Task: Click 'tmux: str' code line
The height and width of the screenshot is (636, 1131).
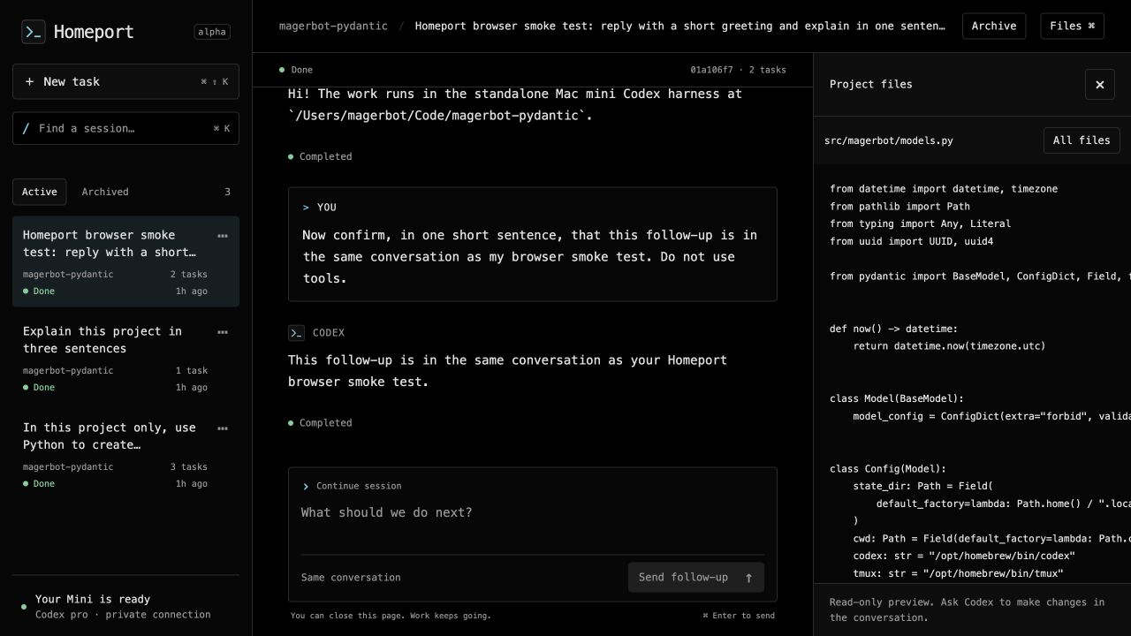Action: (x=958, y=574)
